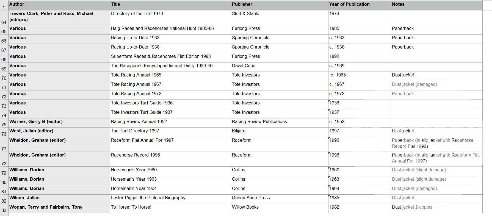The height and width of the screenshot is (216, 492).
Task: Select the Title column header cell
Action: click(x=171, y=5)
